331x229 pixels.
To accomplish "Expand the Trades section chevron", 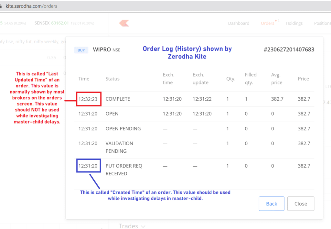I will pyautogui.click(x=143, y=226).
